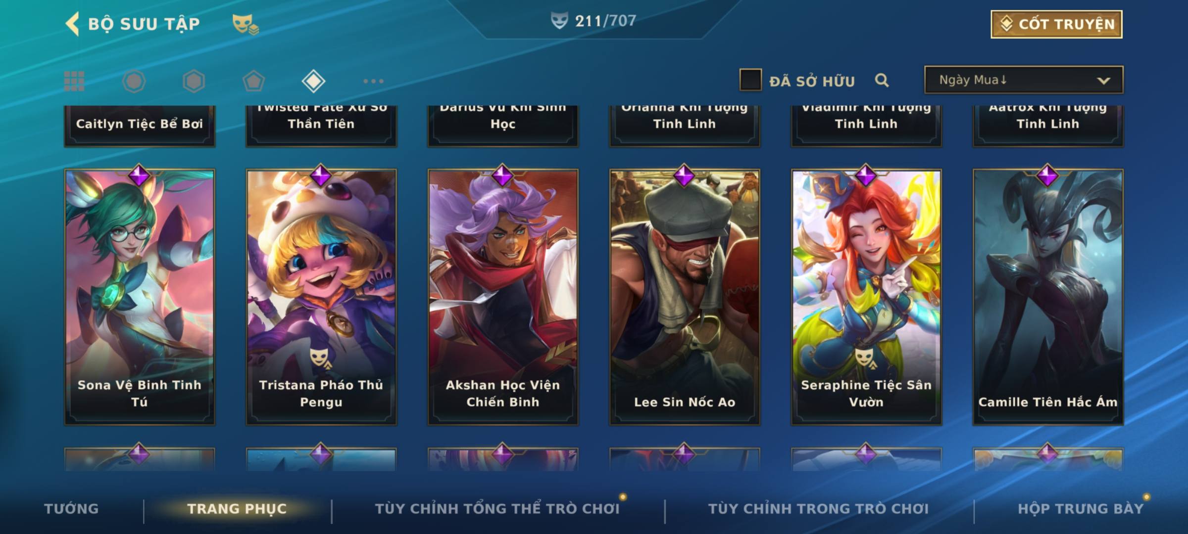Image resolution: width=1188 pixels, height=534 pixels.
Task: Select Lee Sin Nốc Ao skin card
Action: [685, 297]
